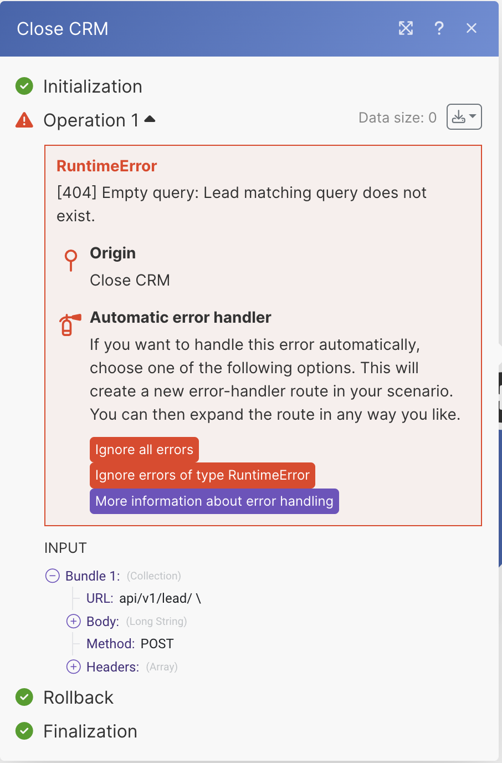
Task: Click Ignore all errors button
Action: (144, 450)
